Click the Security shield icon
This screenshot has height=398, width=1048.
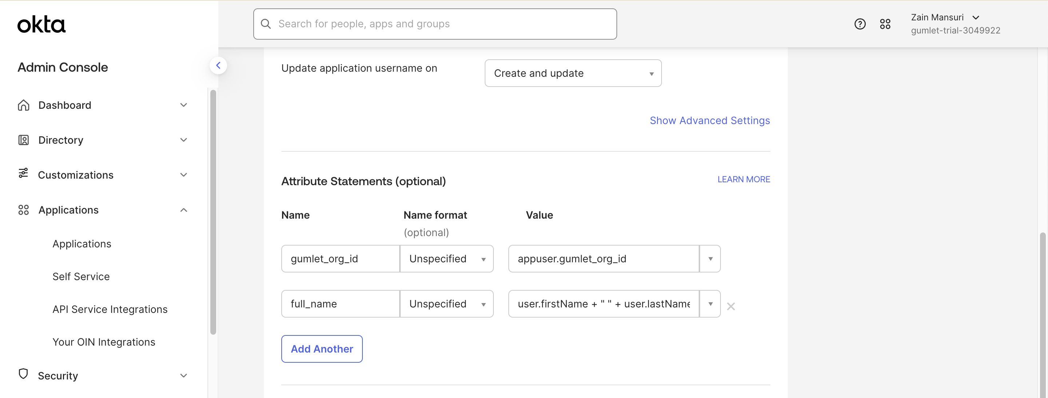click(x=23, y=374)
